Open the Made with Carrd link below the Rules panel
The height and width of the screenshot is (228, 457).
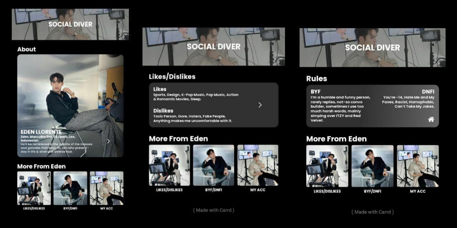pos(372,212)
